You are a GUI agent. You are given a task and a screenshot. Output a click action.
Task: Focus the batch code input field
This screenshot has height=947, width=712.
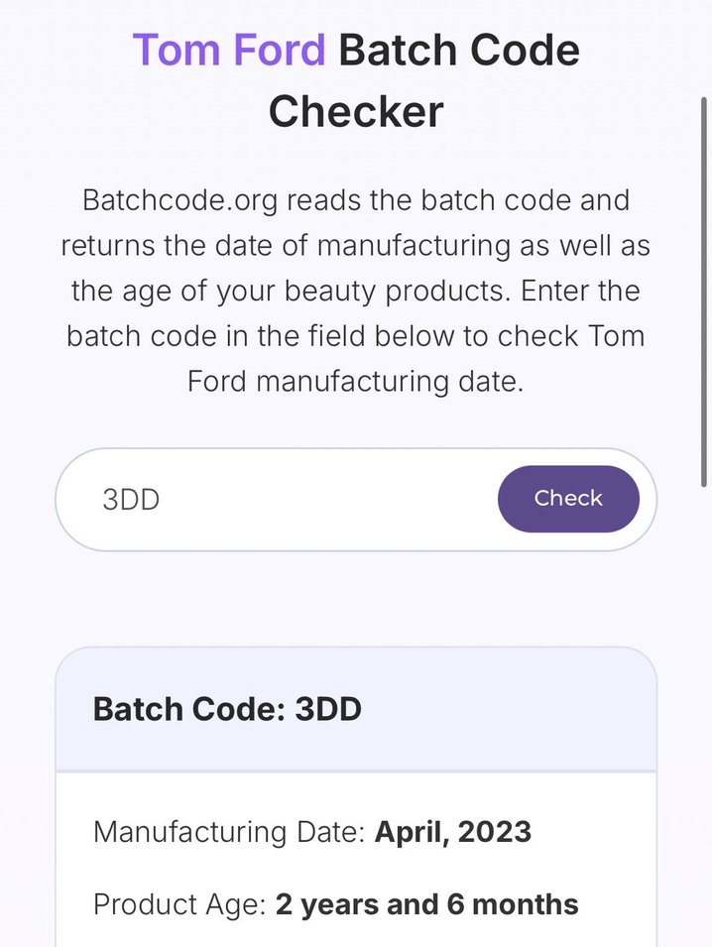[297, 499]
